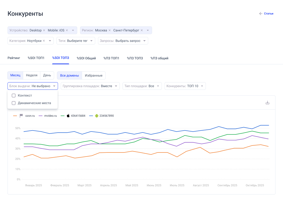Click the Android icon in the legend
283x206 pixels.
(97, 116)
